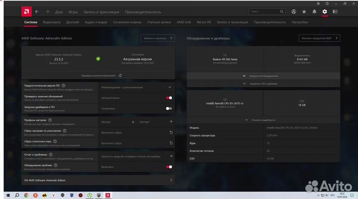Click help icon next to issue detection

coord(56,165)
